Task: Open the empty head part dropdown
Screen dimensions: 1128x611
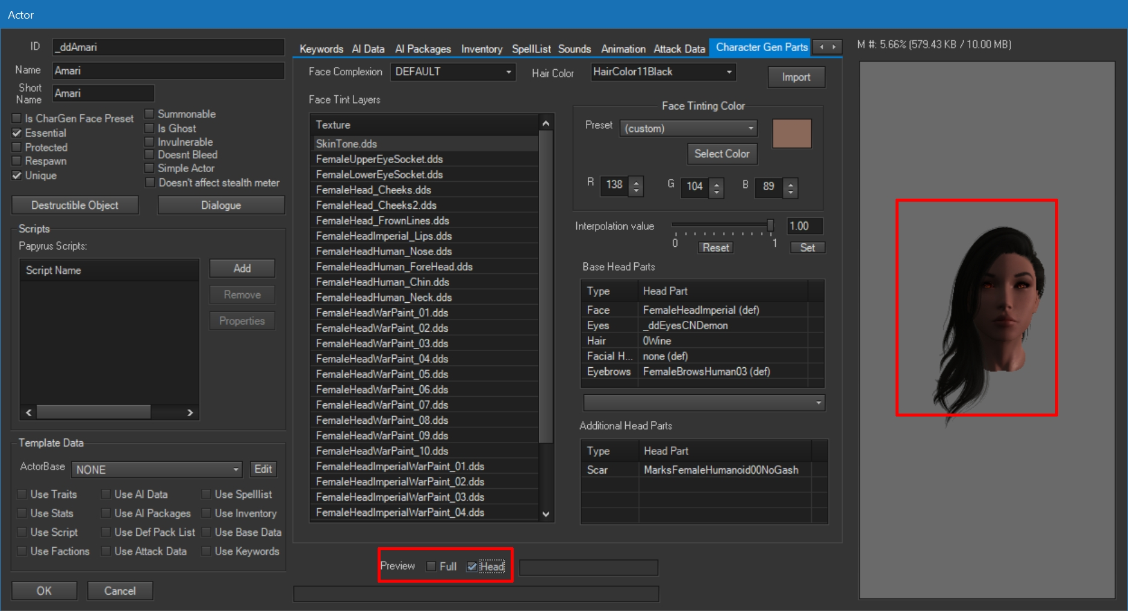Action: (704, 403)
